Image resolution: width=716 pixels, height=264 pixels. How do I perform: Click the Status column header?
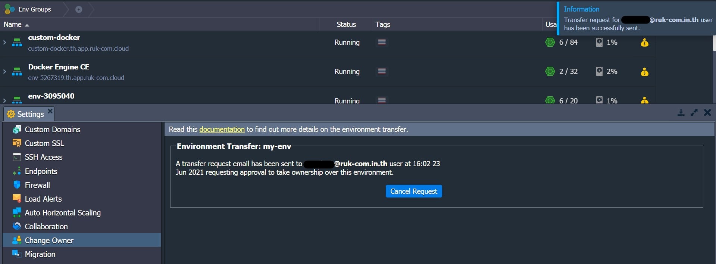(x=346, y=24)
